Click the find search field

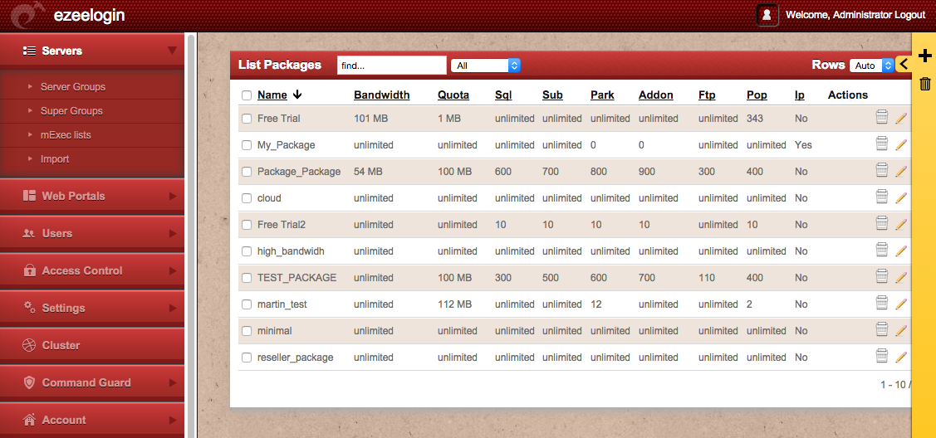point(392,66)
